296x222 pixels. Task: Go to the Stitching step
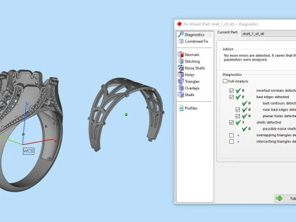click(x=192, y=61)
